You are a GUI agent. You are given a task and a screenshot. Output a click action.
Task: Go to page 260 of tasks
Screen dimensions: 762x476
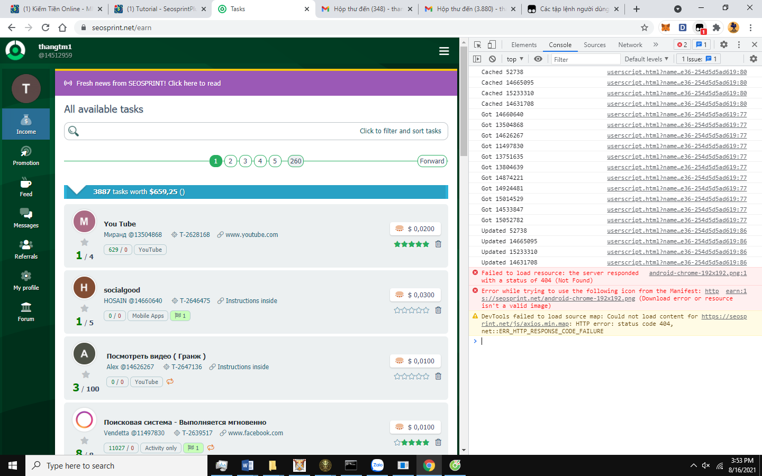pos(296,161)
